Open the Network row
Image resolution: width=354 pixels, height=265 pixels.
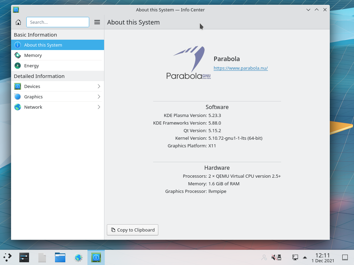coord(58,107)
